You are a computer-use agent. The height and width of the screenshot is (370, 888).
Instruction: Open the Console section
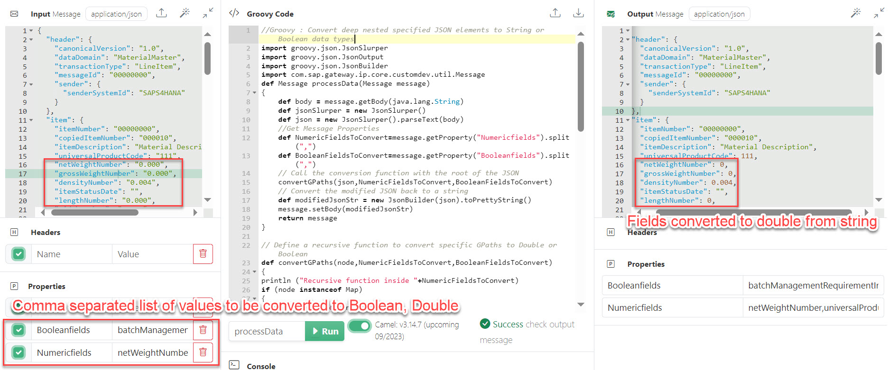[261, 366]
